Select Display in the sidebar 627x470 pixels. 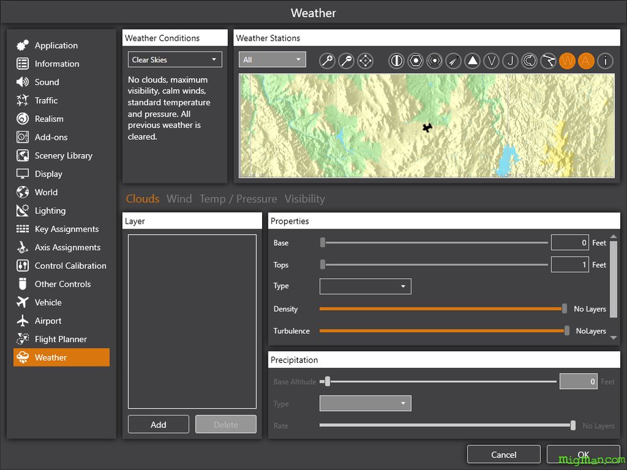tap(62, 174)
